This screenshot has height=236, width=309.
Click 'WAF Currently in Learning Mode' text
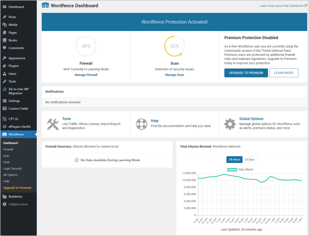86,69
